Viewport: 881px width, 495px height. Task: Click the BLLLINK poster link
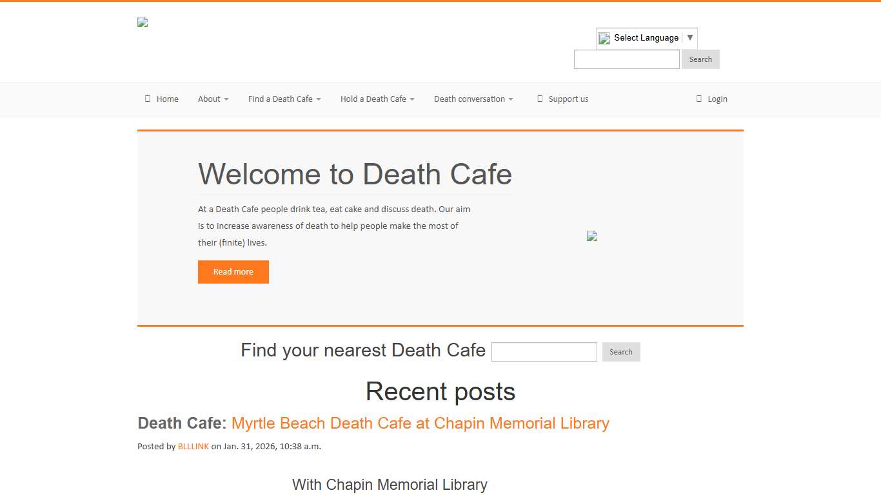pos(193,446)
